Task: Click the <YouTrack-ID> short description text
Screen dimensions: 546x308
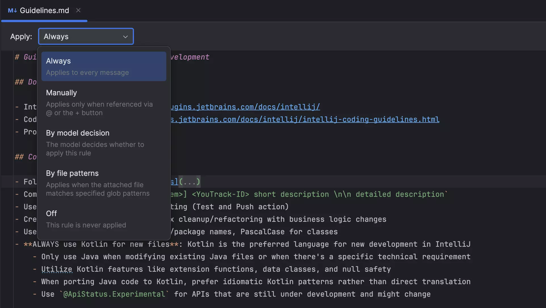Action: point(260,194)
